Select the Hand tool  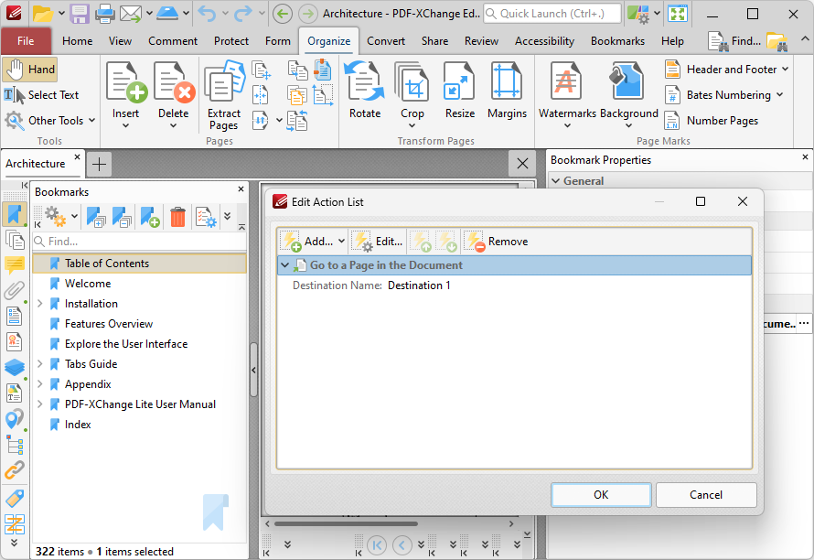click(29, 70)
